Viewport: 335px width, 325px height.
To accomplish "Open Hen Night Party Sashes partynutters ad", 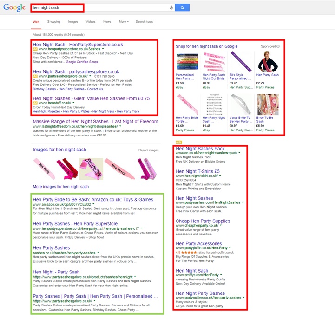I will coord(200,293).
